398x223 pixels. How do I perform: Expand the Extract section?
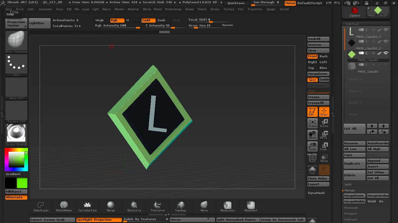point(351,219)
